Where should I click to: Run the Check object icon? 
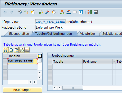point(41,12)
